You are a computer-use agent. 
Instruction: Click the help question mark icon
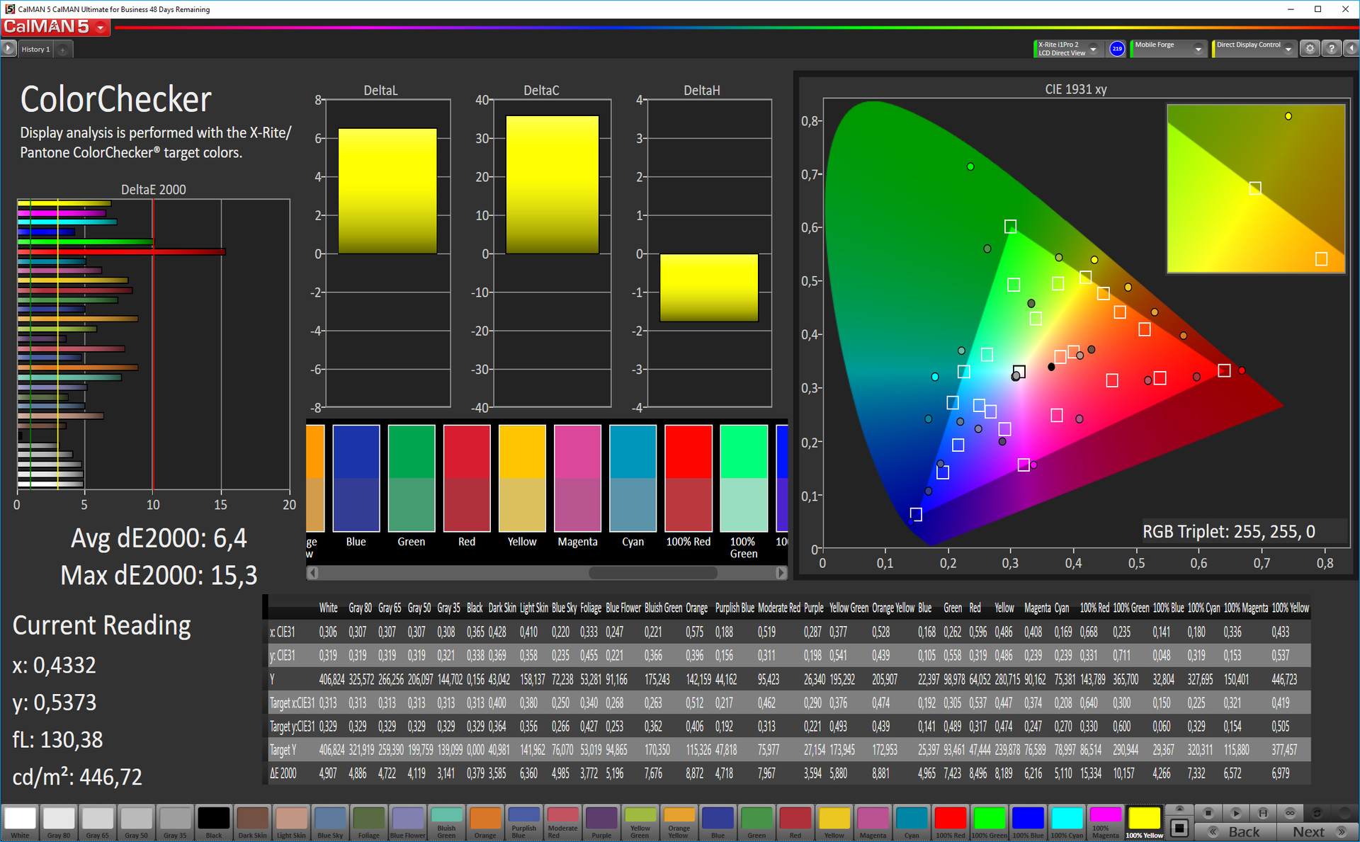pyautogui.click(x=1331, y=49)
